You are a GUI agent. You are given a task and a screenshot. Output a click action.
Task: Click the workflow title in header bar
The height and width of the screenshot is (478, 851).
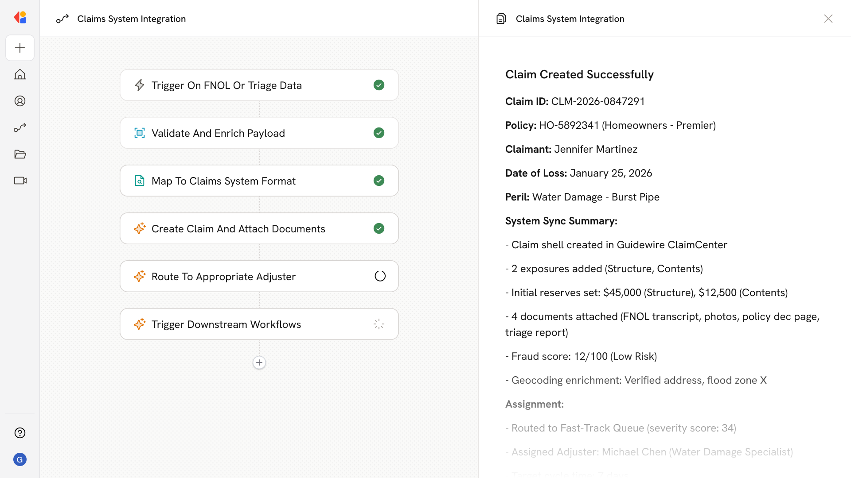131,19
